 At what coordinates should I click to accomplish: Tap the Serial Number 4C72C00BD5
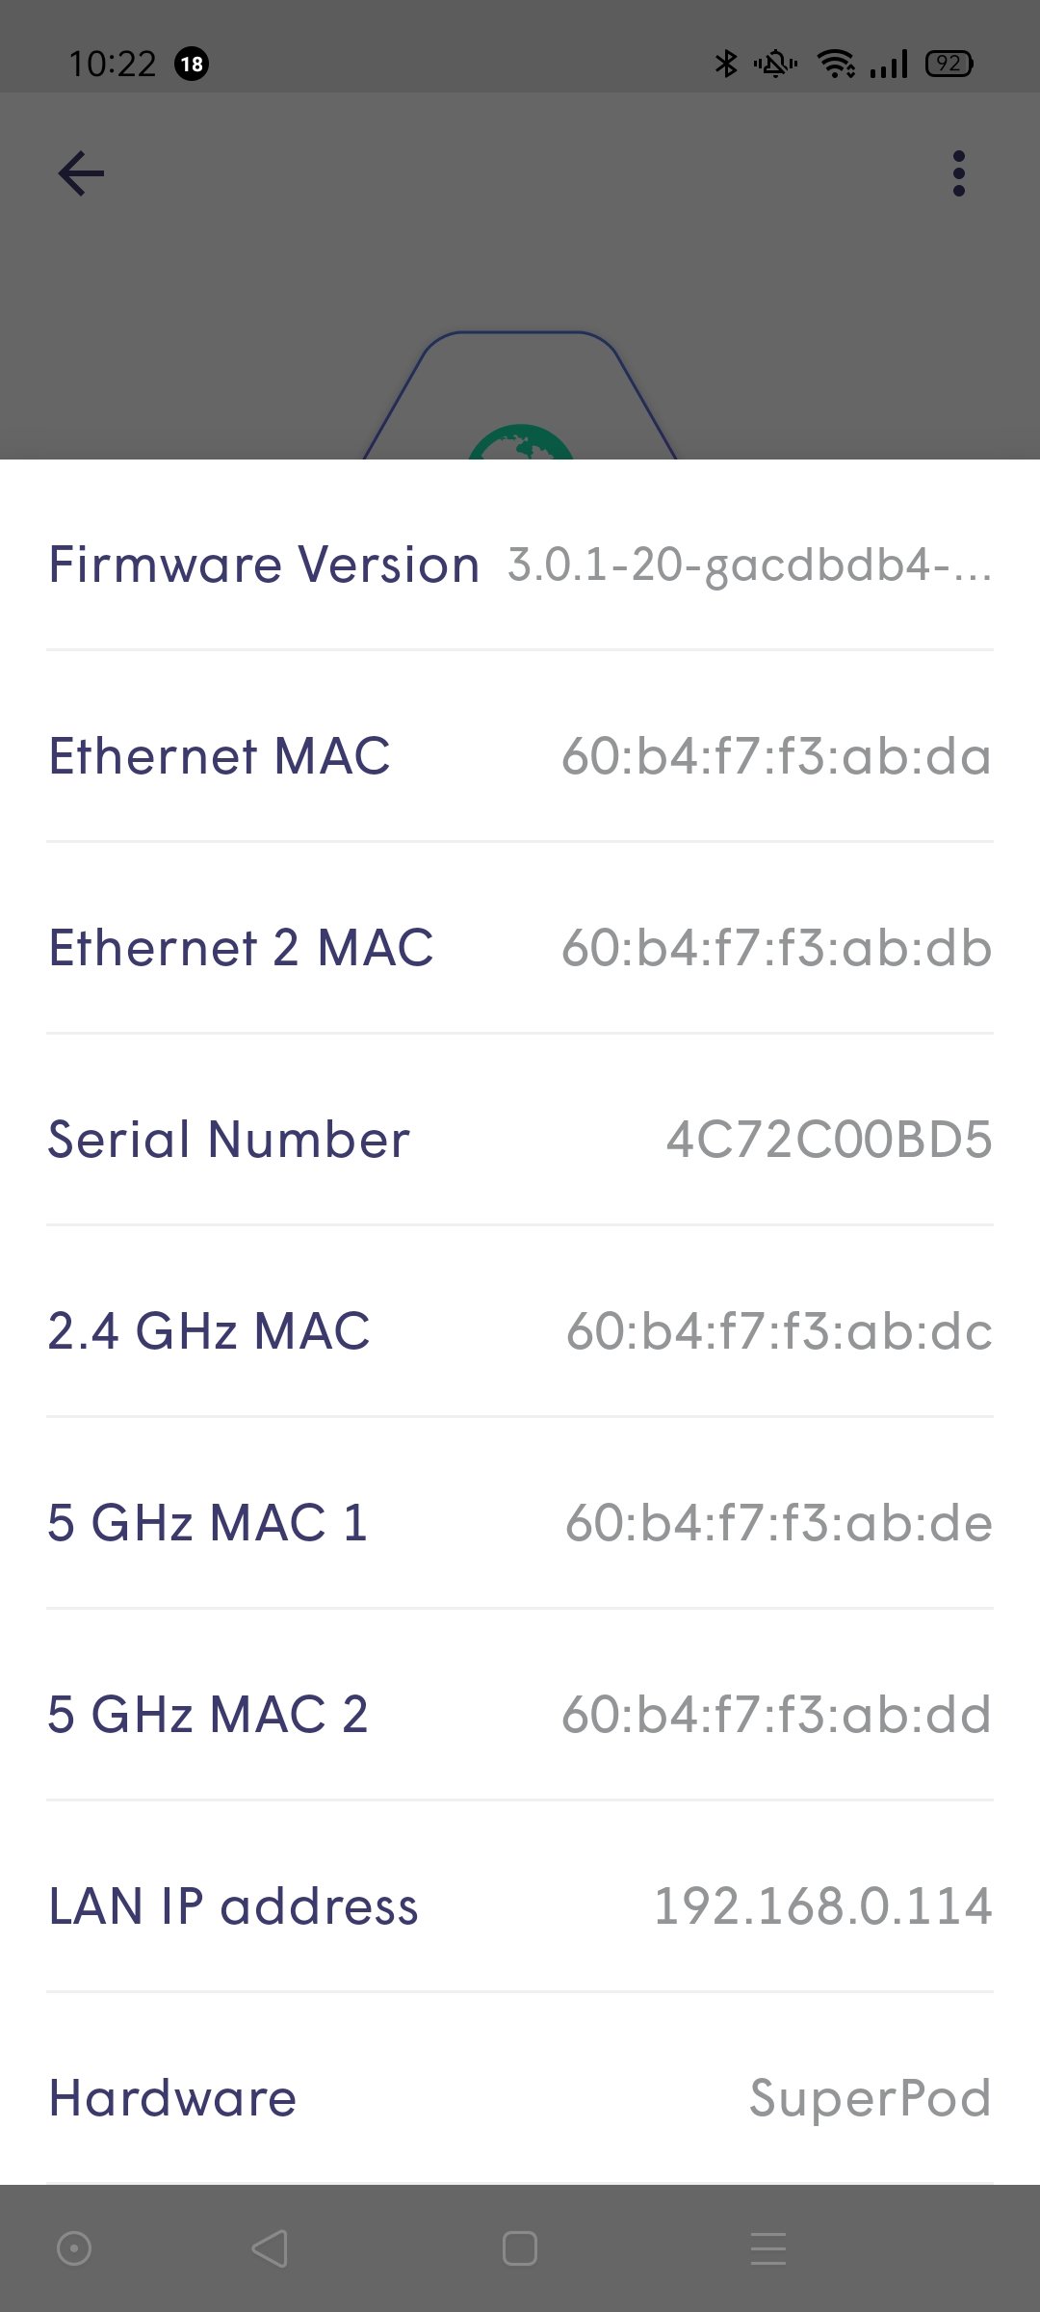coord(829,1140)
